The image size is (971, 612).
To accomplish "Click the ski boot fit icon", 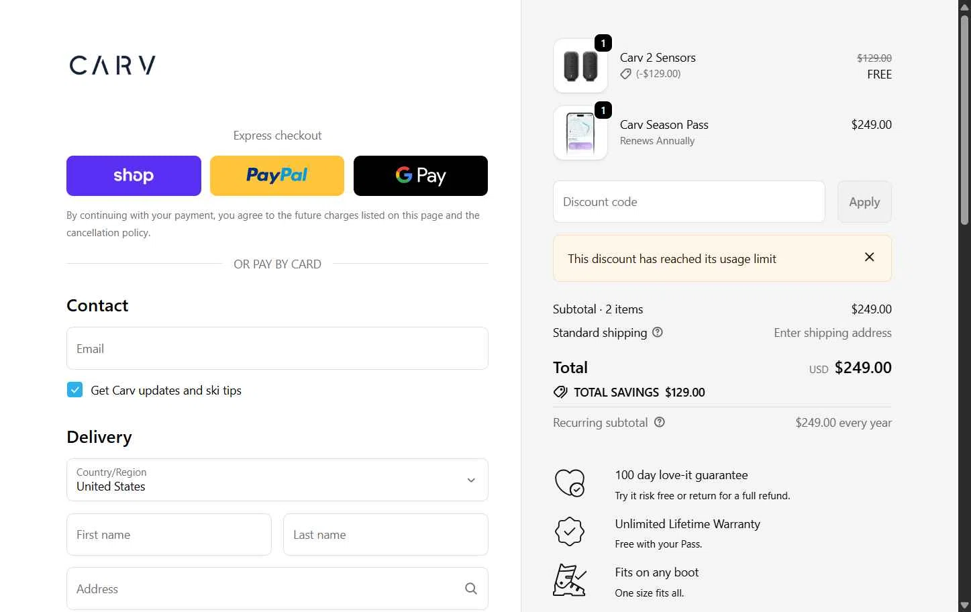I will pos(570,580).
